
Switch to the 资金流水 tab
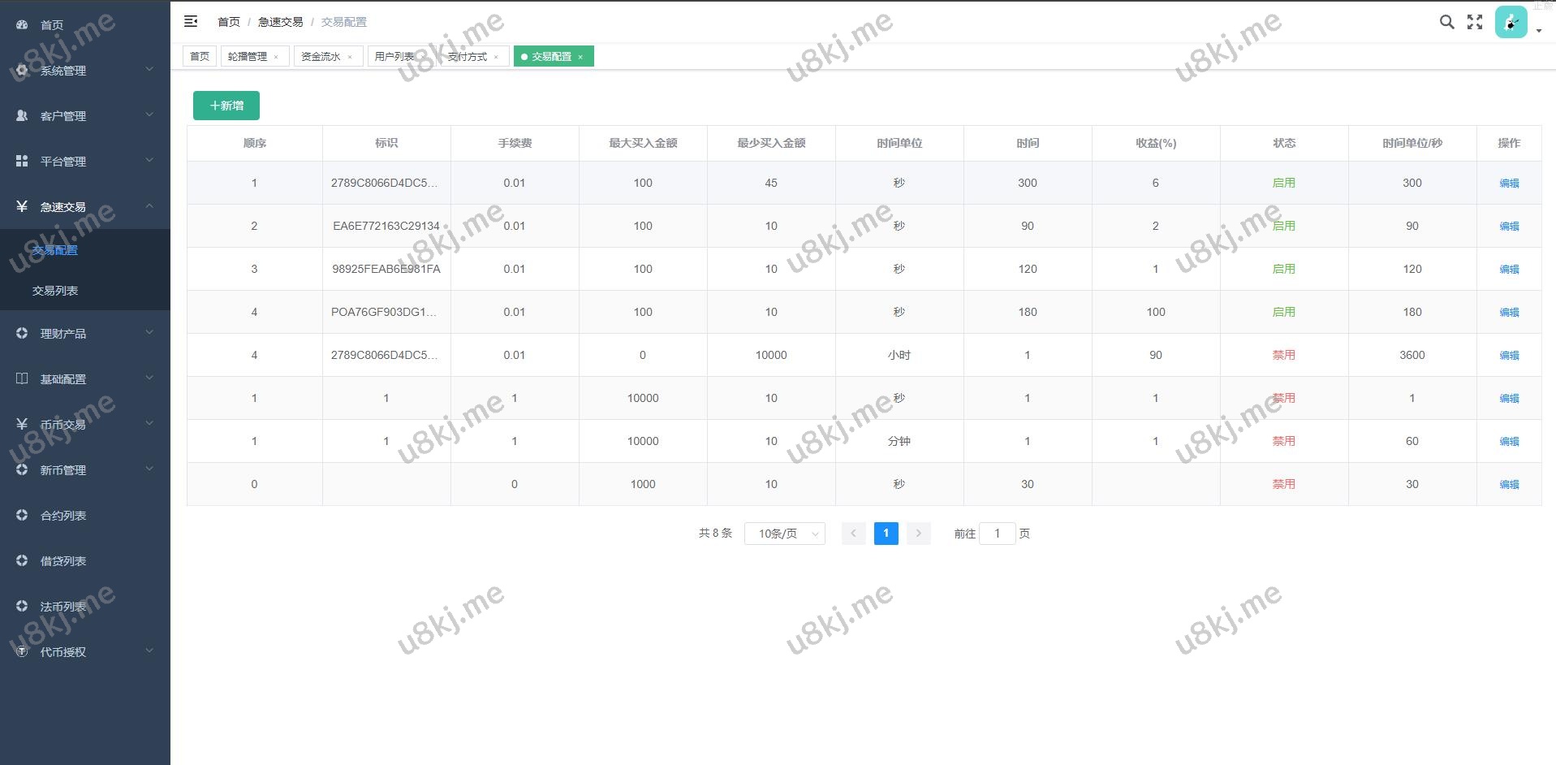(x=321, y=57)
